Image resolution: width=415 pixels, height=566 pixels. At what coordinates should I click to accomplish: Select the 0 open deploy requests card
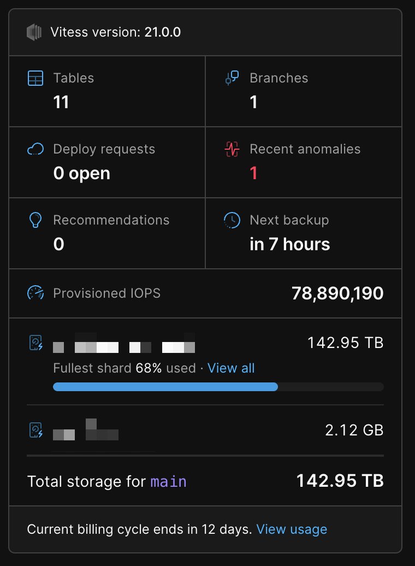(x=107, y=162)
